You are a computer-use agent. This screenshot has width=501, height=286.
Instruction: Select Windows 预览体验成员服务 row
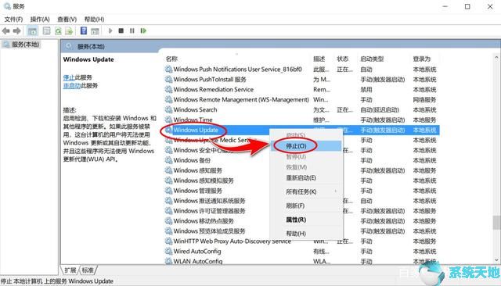click(x=302, y=231)
